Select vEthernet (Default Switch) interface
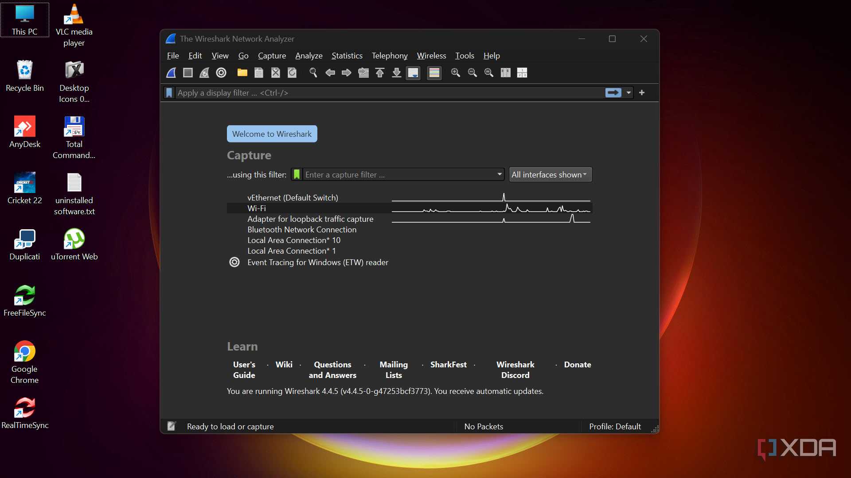 pyautogui.click(x=410, y=197)
